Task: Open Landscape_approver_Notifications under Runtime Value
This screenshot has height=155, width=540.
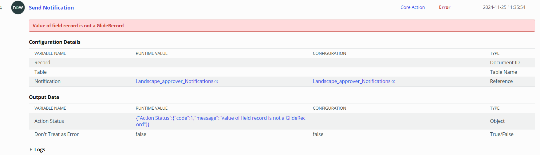Action: pyautogui.click(x=174, y=81)
